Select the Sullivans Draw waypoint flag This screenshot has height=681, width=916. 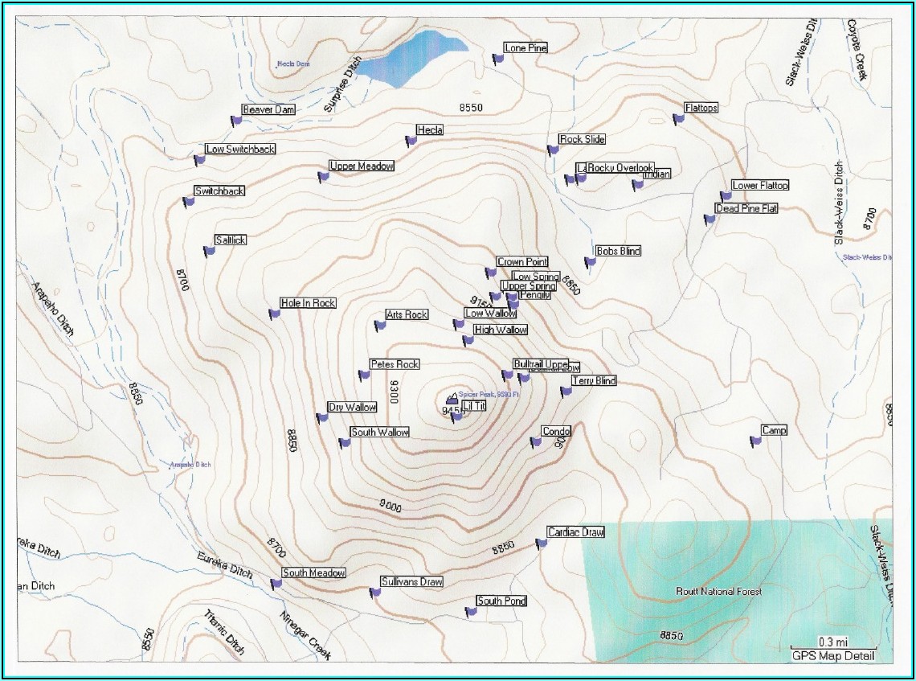click(374, 592)
